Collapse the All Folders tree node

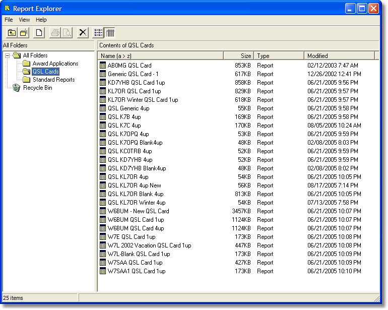[8, 55]
